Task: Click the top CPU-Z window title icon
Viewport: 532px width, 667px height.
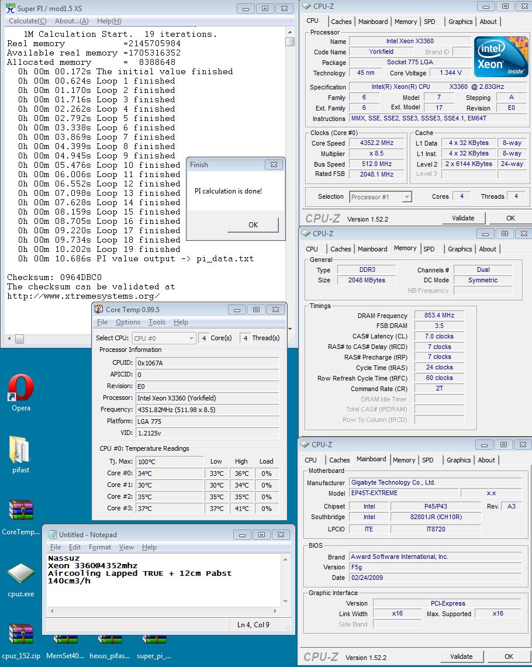Action: coord(306,6)
